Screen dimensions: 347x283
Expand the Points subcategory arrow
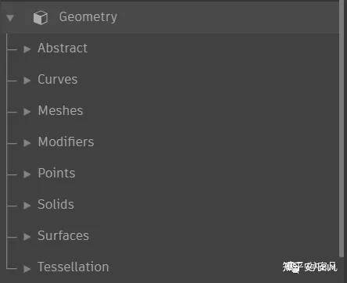pyautogui.click(x=27, y=174)
